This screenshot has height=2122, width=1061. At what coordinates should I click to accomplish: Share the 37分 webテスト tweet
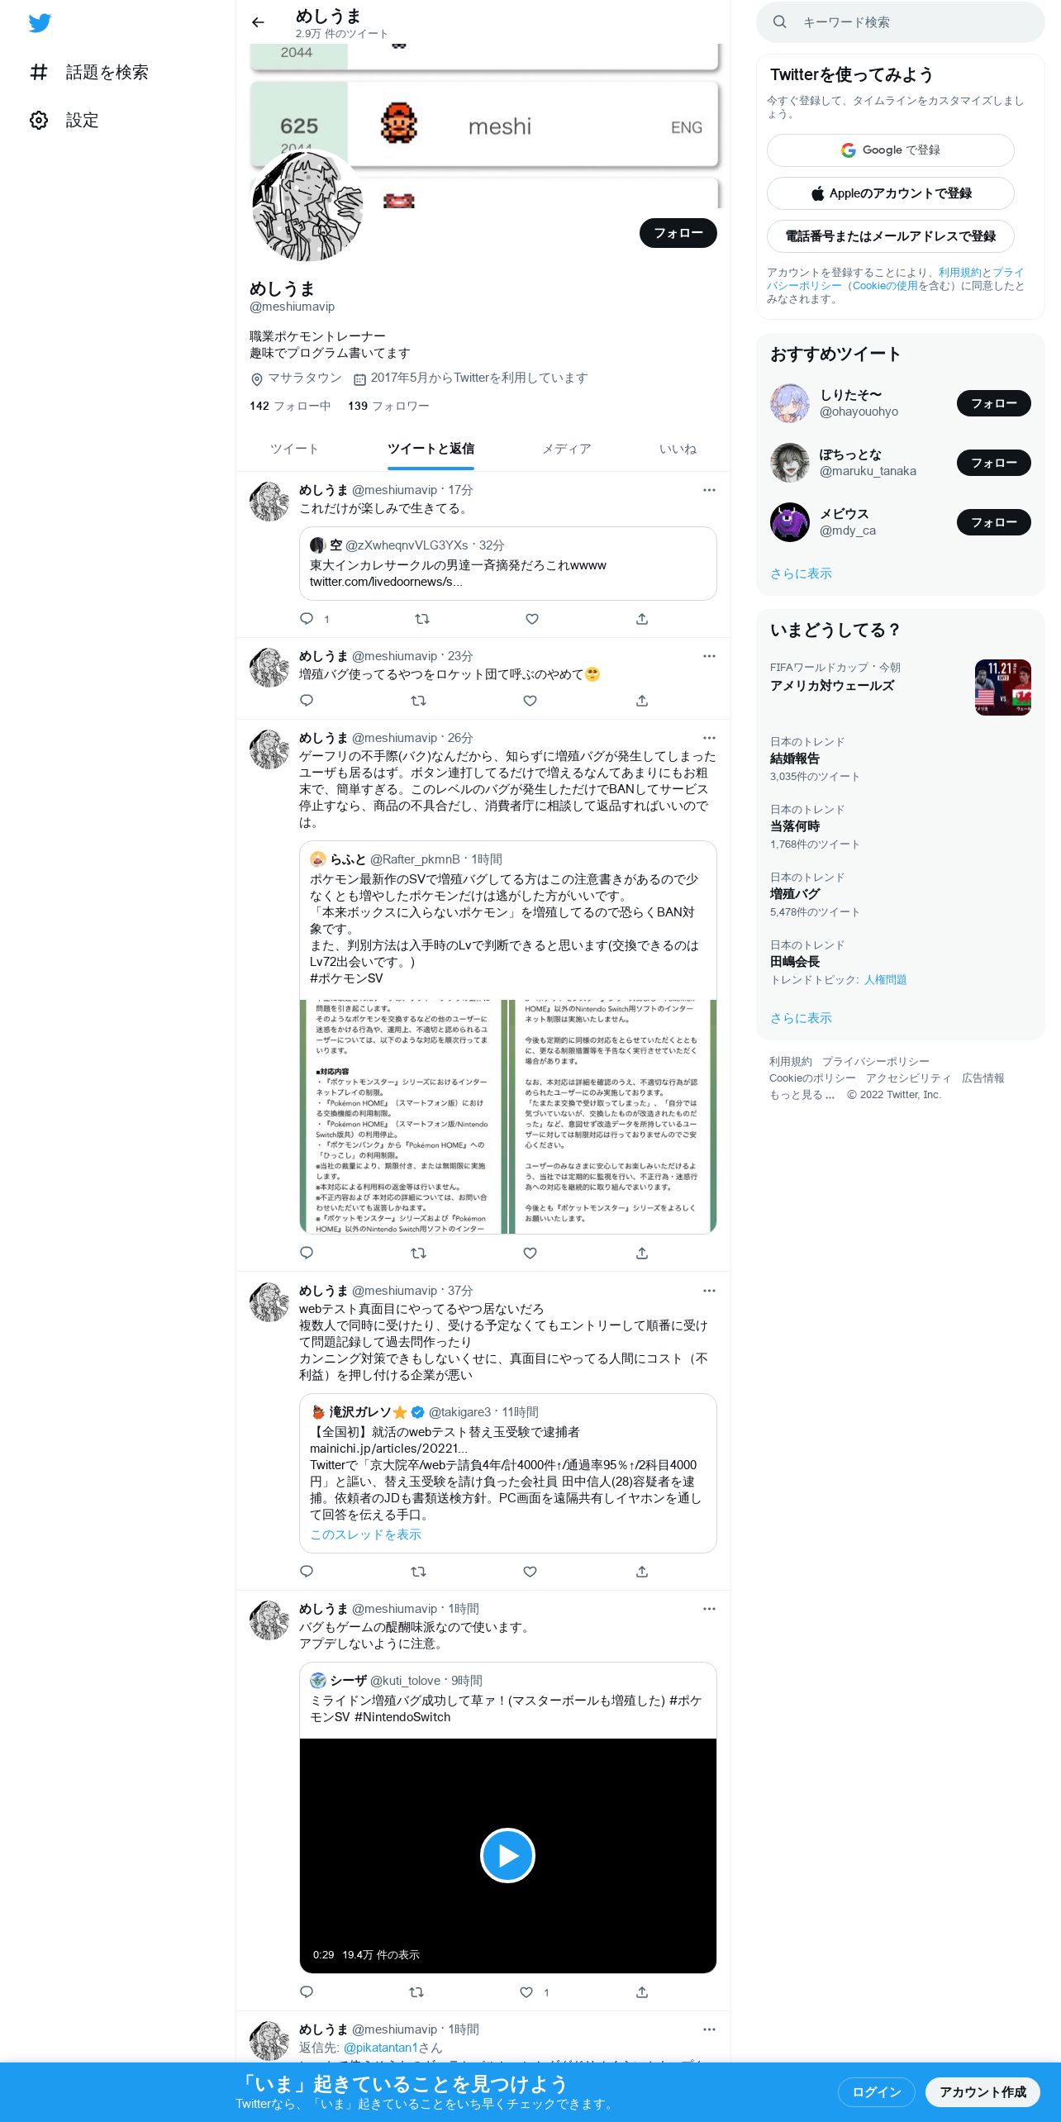[642, 1572]
